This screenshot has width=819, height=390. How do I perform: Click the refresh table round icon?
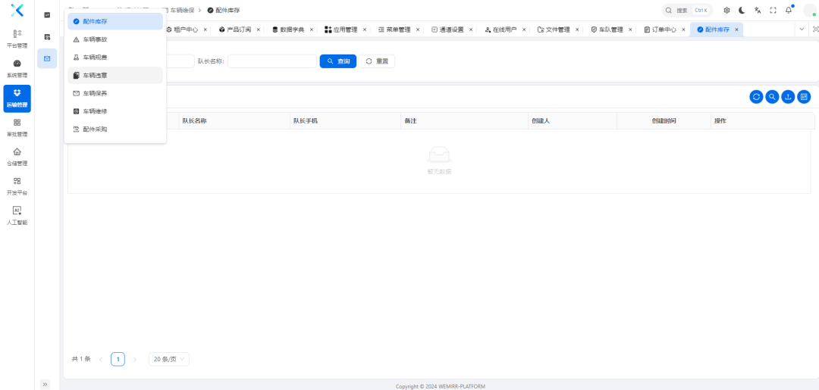pyautogui.click(x=756, y=97)
